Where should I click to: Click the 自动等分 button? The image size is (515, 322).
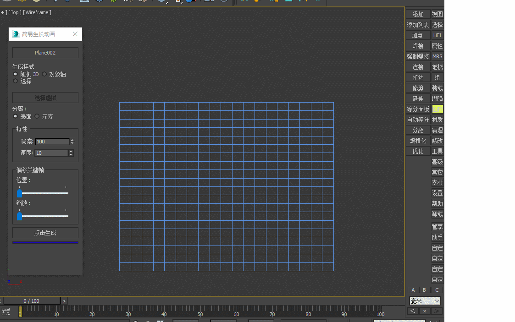[x=418, y=120]
